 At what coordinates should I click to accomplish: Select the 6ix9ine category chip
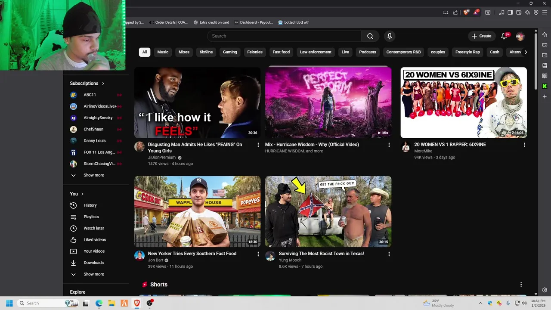[206, 52]
